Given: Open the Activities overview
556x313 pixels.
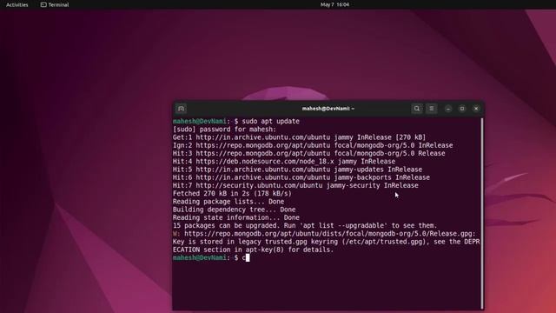Looking at the screenshot, I should (x=17, y=4).
